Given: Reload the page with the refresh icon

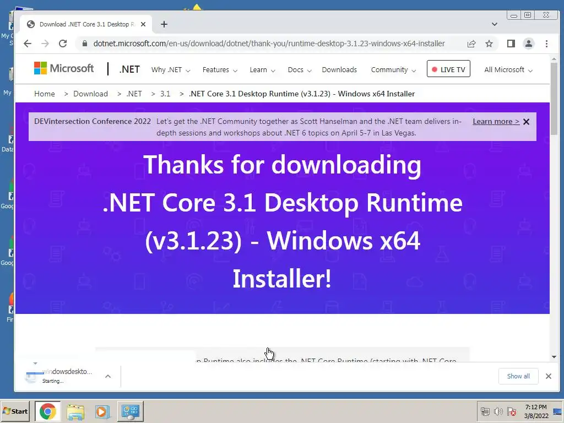Looking at the screenshot, I should pos(63,44).
